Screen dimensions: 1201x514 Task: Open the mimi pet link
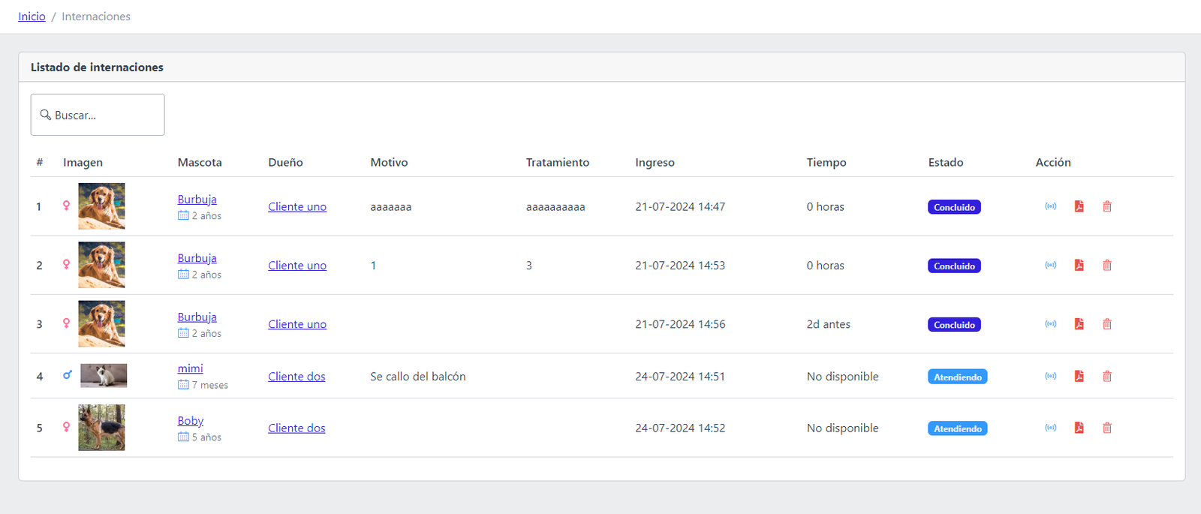[190, 368]
